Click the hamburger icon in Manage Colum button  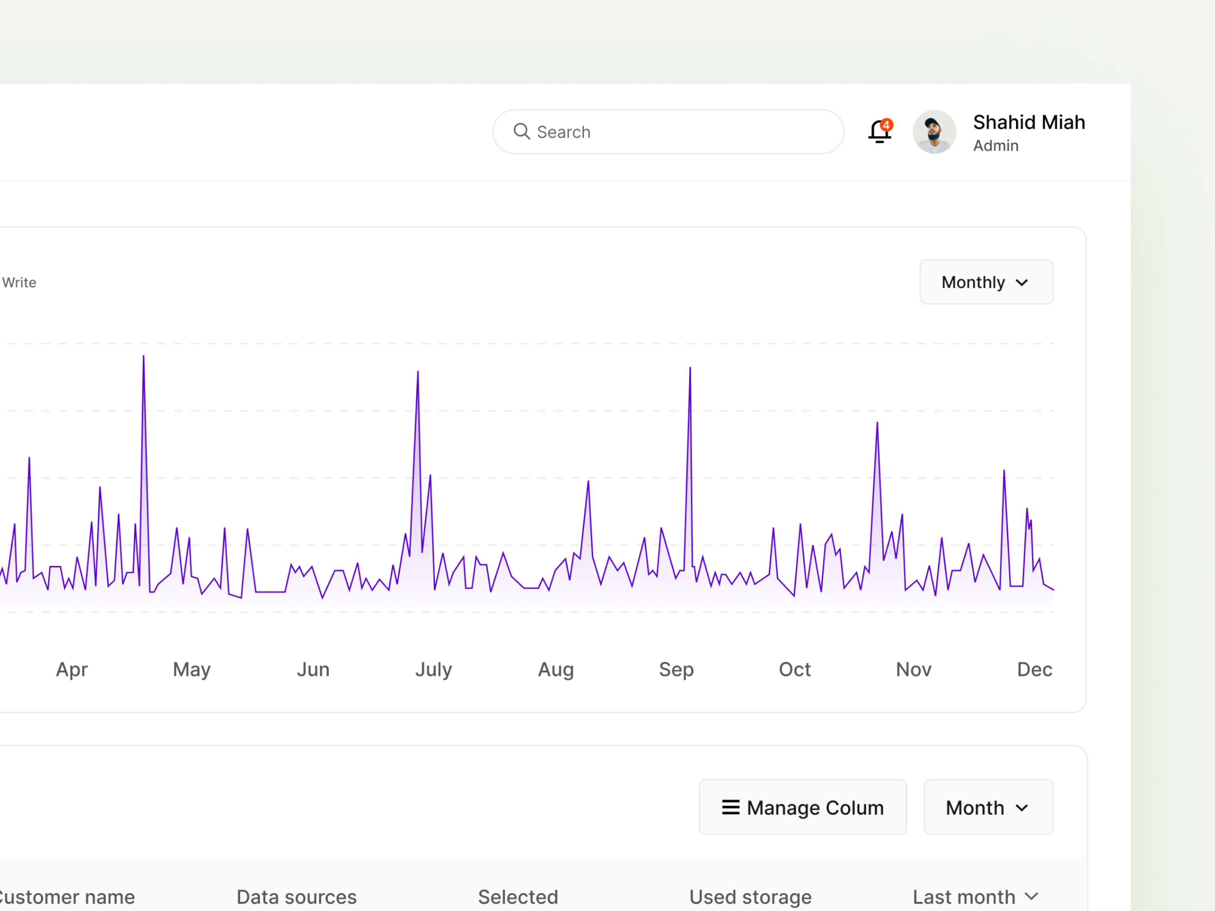pyautogui.click(x=731, y=807)
